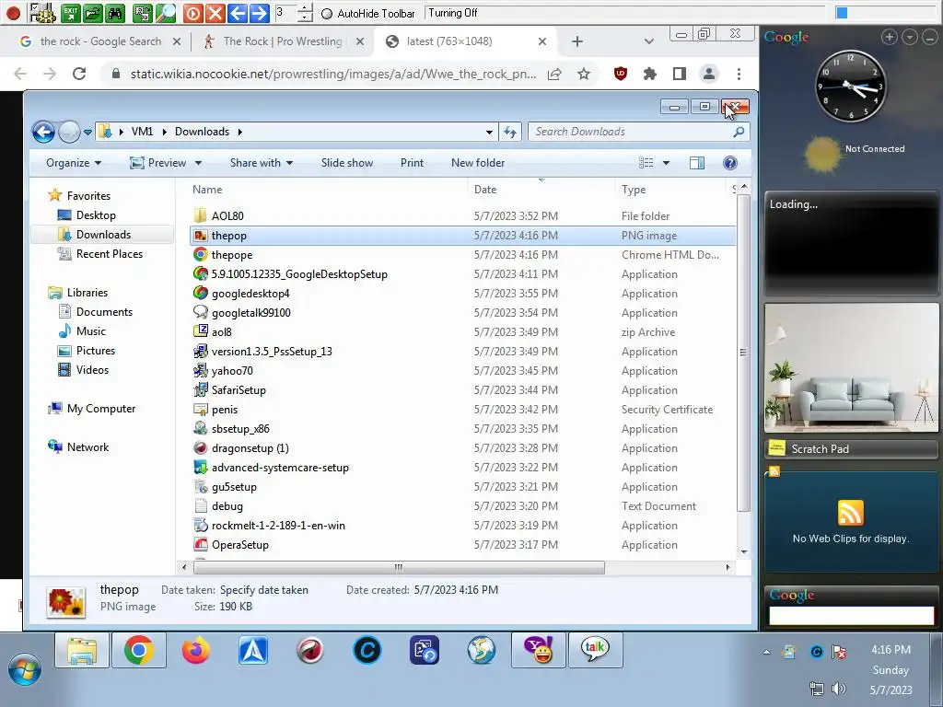Click the Search Downloads field
943x707 pixels.
[x=639, y=132]
